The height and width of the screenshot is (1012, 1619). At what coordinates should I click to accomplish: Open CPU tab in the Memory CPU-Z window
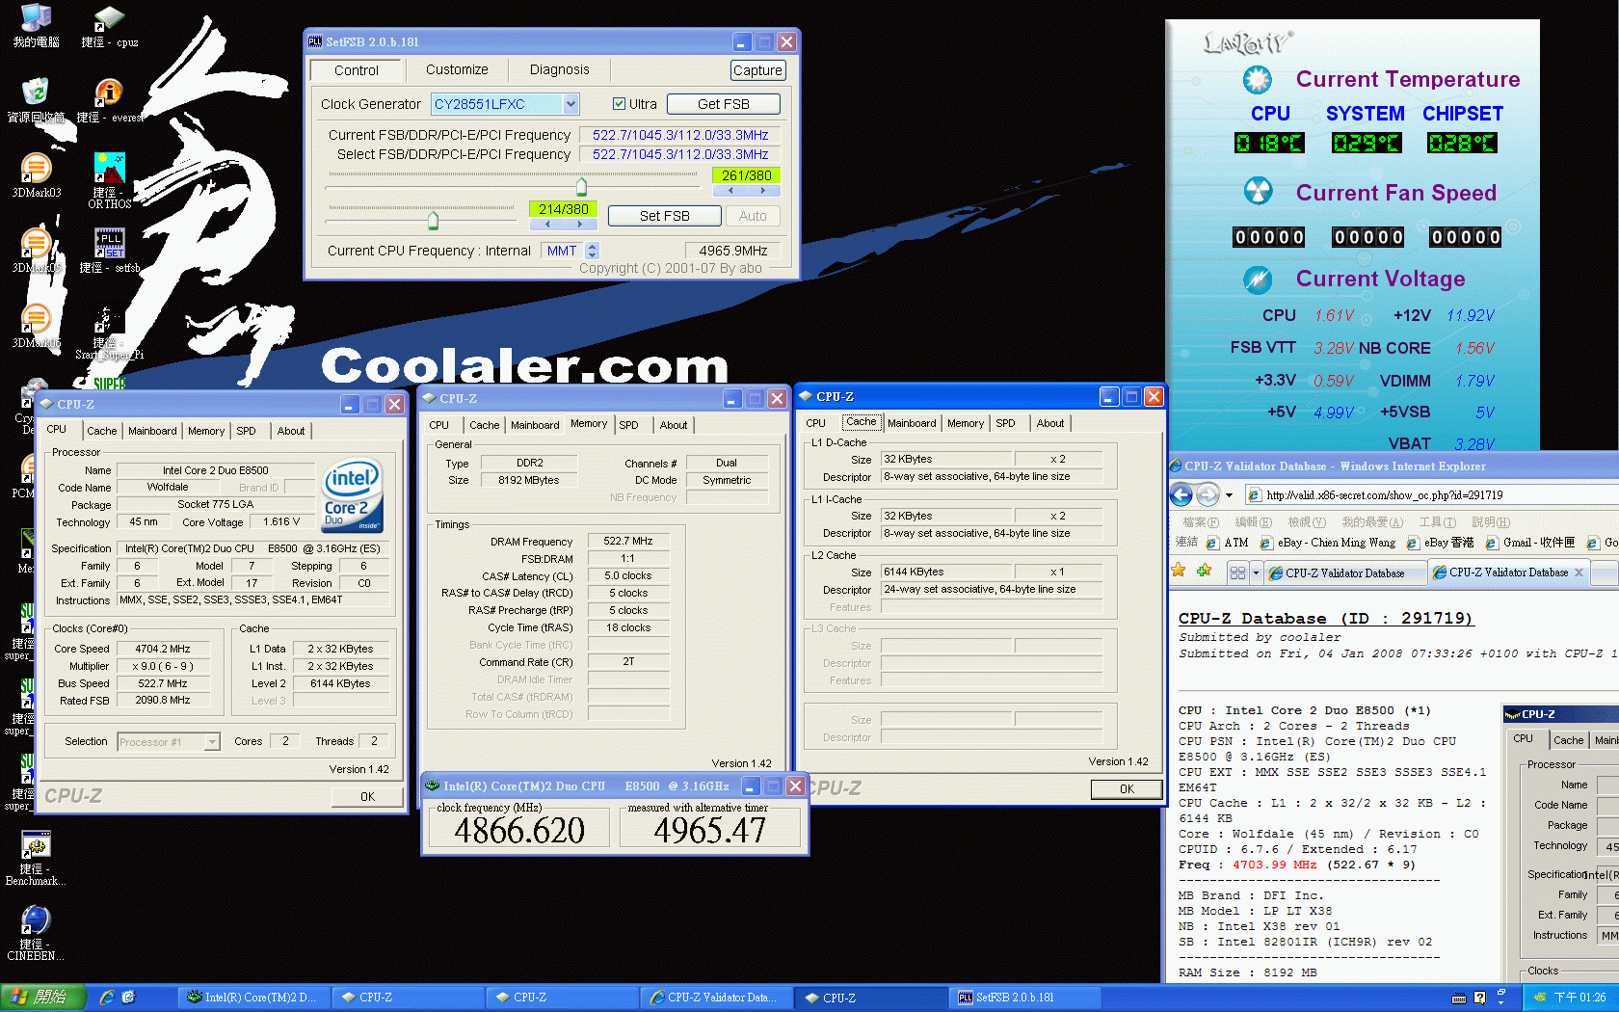[x=439, y=425]
